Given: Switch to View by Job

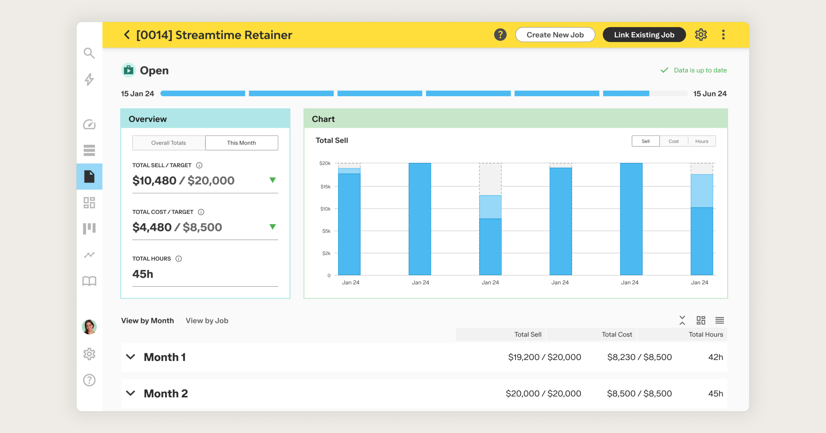Looking at the screenshot, I should click(207, 321).
